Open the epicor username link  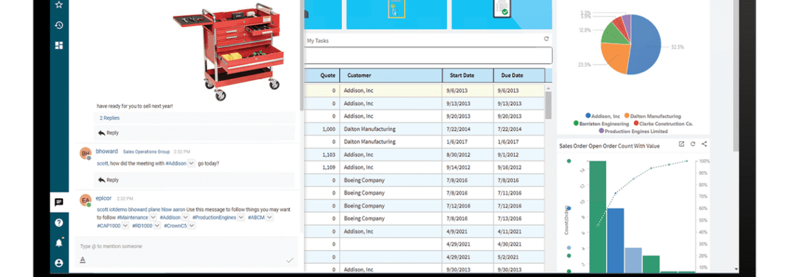(105, 199)
